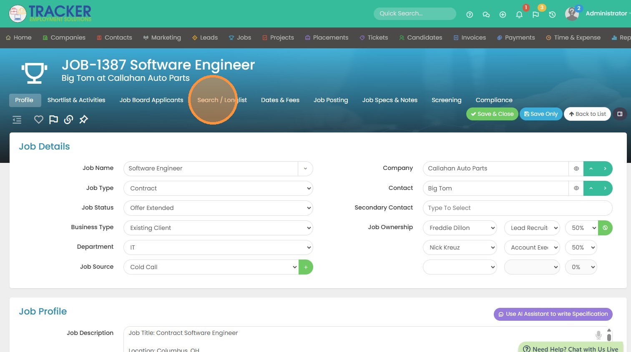Viewport: 631px width, 352px height.
Task: Open the Job Specs & Notes tab
Action: 390,100
